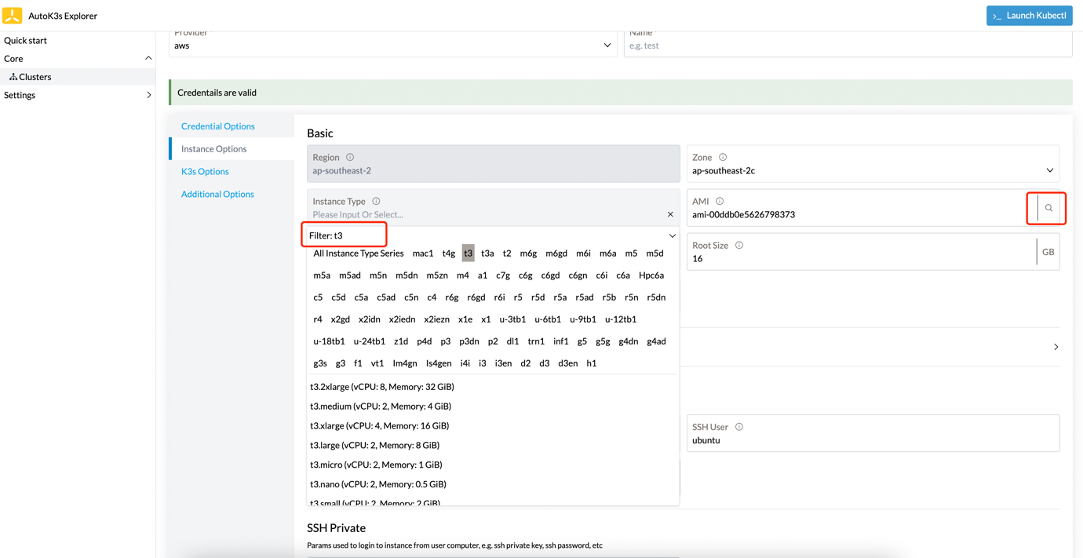Open the Provider dropdown showing aws
Image resolution: width=1083 pixels, height=558 pixels.
[x=392, y=45]
